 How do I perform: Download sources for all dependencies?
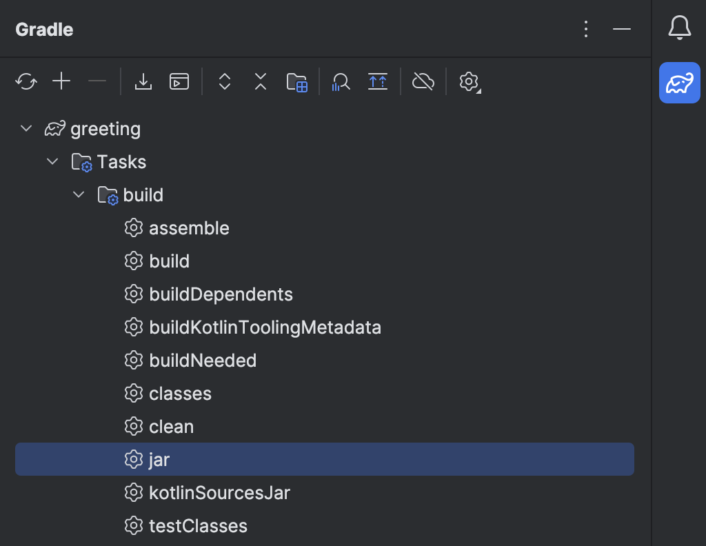143,81
